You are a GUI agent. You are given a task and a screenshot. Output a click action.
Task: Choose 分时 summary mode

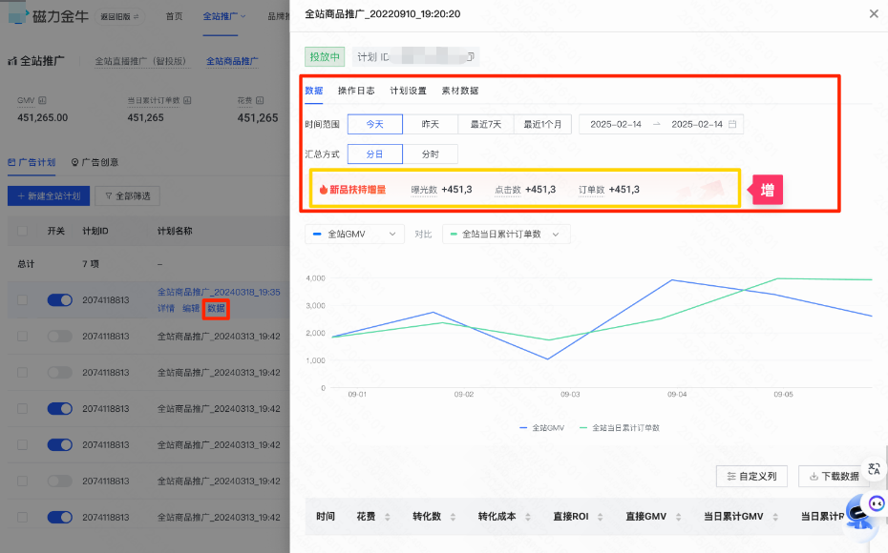coord(431,154)
